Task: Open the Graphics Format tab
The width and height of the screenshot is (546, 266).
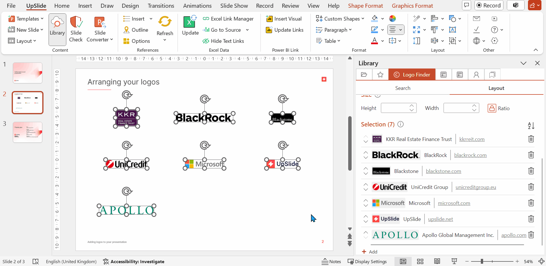Action: click(x=412, y=6)
